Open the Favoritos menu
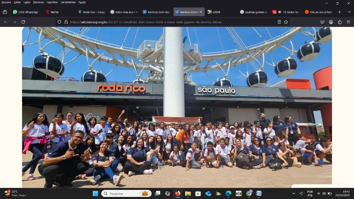Screen dimensions: 354x199 coord(52,2)
